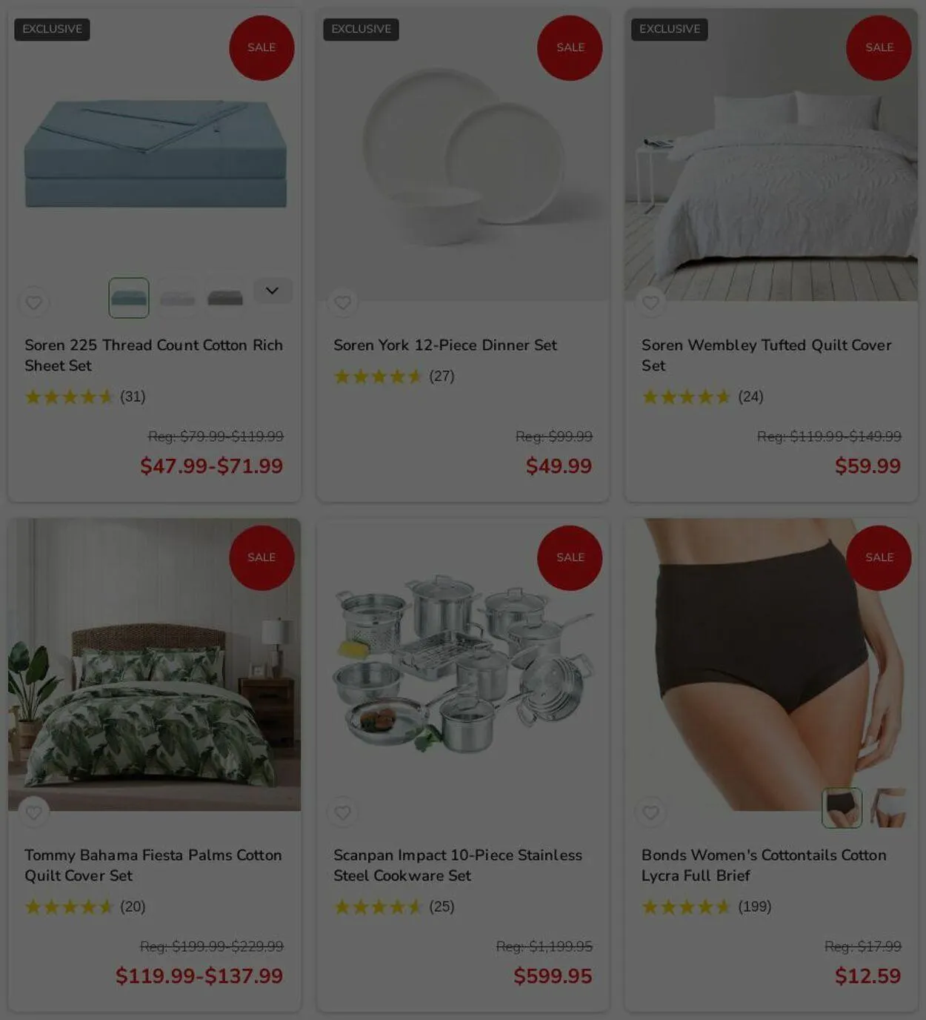Tap heart icon on Bonds Cottontails Brief

[650, 812]
